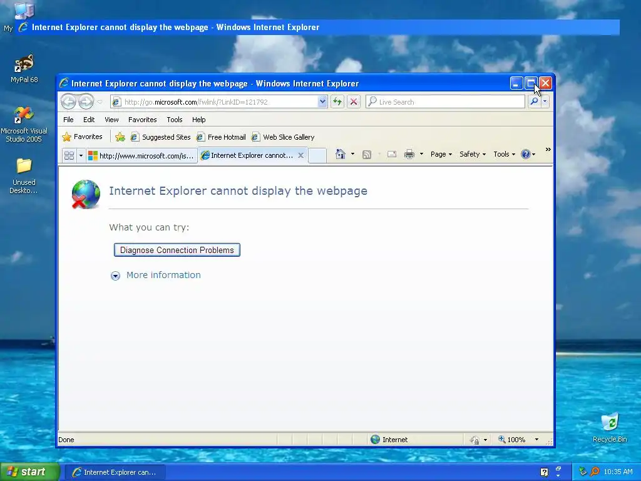Open the Edit menu
Image resolution: width=641 pixels, height=481 pixels.
[89, 120]
